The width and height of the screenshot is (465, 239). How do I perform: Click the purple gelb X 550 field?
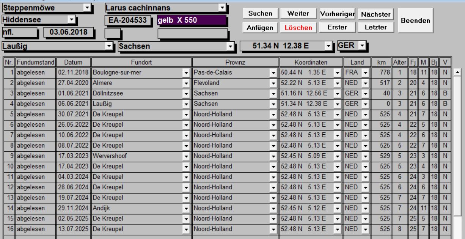[x=192, y=20]
